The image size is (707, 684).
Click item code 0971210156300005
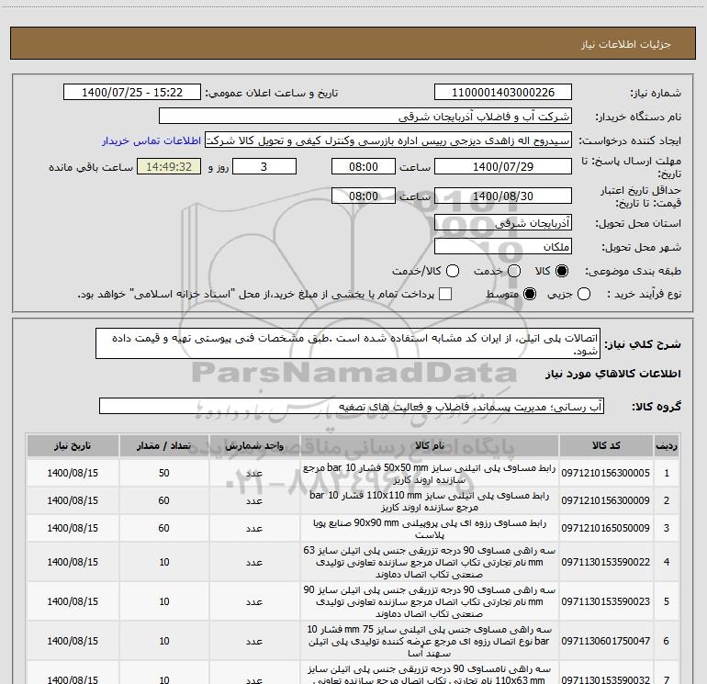(x=606, y=474)
